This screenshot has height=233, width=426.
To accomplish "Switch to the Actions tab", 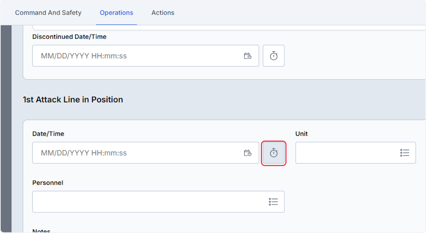I will point(163,13).
